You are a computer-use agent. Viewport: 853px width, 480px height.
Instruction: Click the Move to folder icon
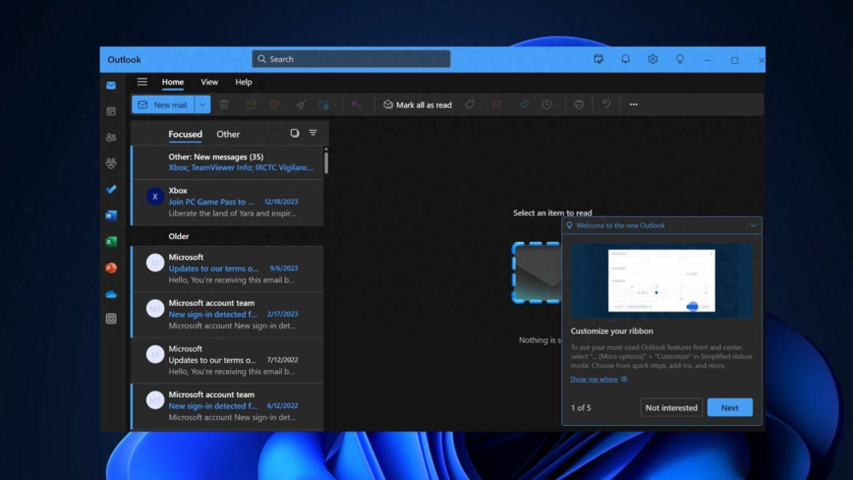[x=323, y=104]
